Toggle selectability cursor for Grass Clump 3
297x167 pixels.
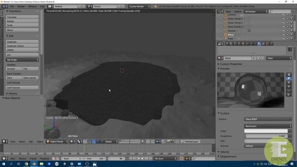pos(288,27)
